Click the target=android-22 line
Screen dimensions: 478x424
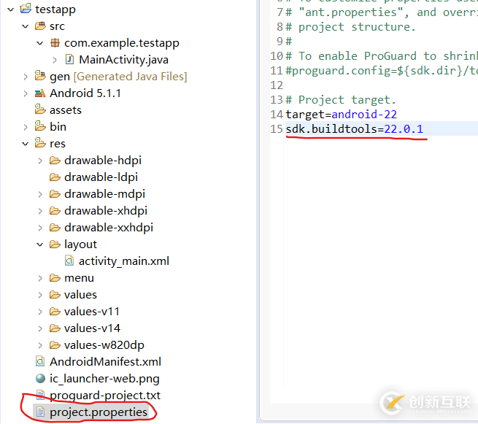coord(341,115)
